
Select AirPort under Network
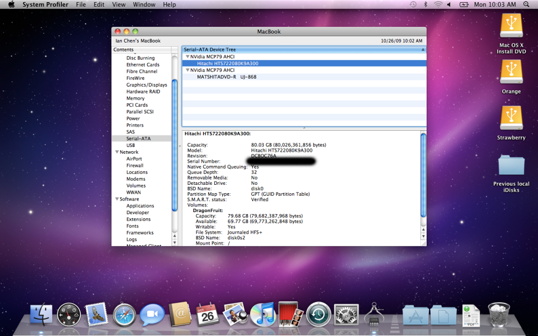(x=134, y=159)
